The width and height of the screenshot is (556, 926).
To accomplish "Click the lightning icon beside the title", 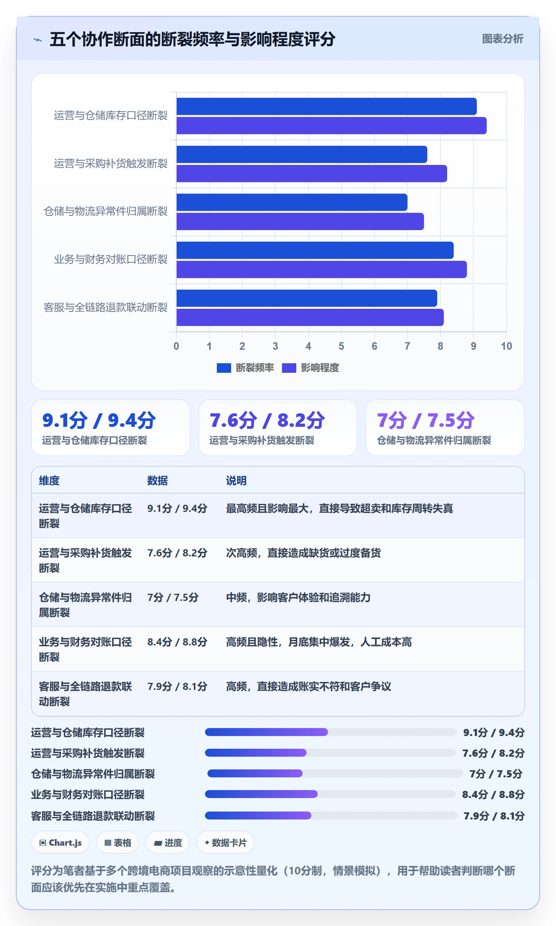I will tap(38, 40).
